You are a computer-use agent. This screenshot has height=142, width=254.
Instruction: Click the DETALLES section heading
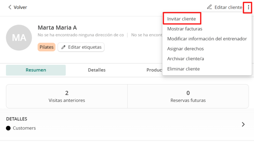[17, 119]
